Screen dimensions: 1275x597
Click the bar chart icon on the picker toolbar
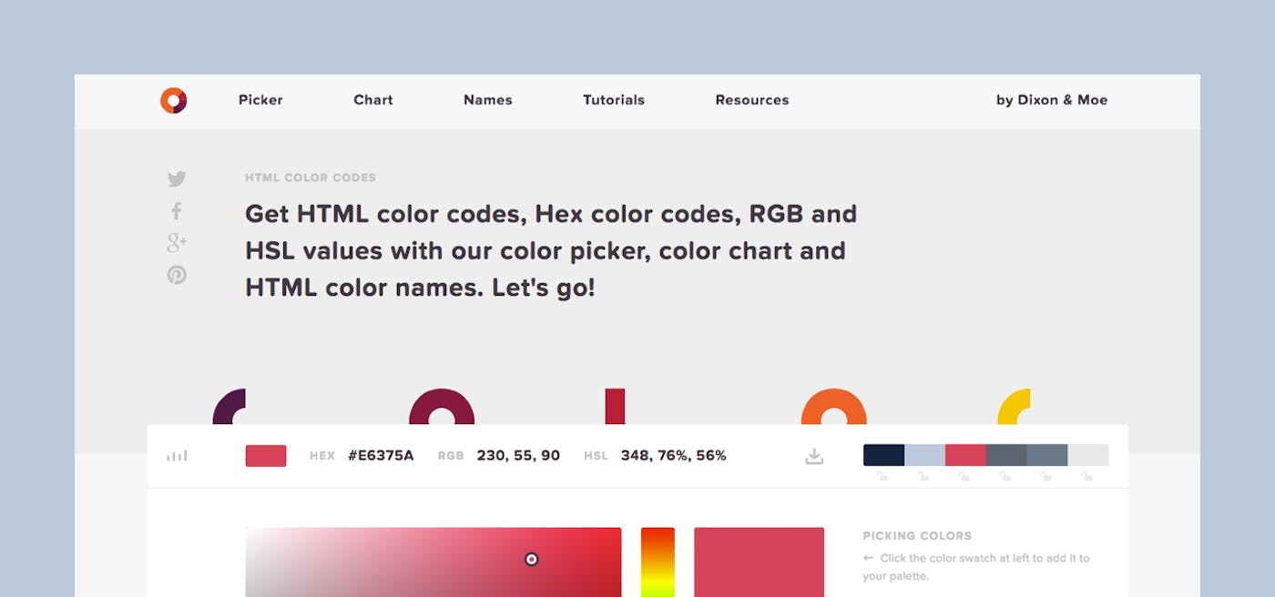pyautogui.click(x=178, y=455)
